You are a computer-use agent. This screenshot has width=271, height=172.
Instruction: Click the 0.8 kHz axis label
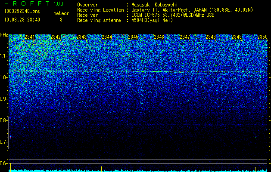[4, 120]
